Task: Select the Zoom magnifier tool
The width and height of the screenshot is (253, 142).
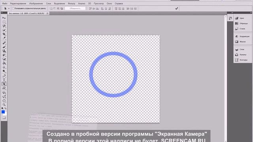Action: 4,105
